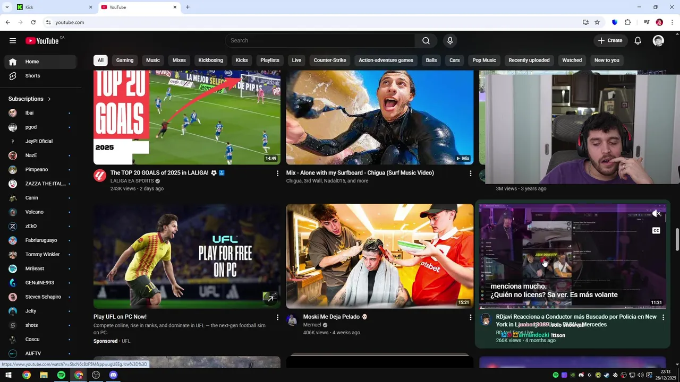The image size is (680, 382).
Task: Switch to the YouTube browser tab
Action: coord(139,7)
